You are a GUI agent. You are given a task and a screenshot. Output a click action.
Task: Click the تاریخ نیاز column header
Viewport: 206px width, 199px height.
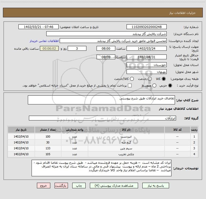(x=21, y=130)
